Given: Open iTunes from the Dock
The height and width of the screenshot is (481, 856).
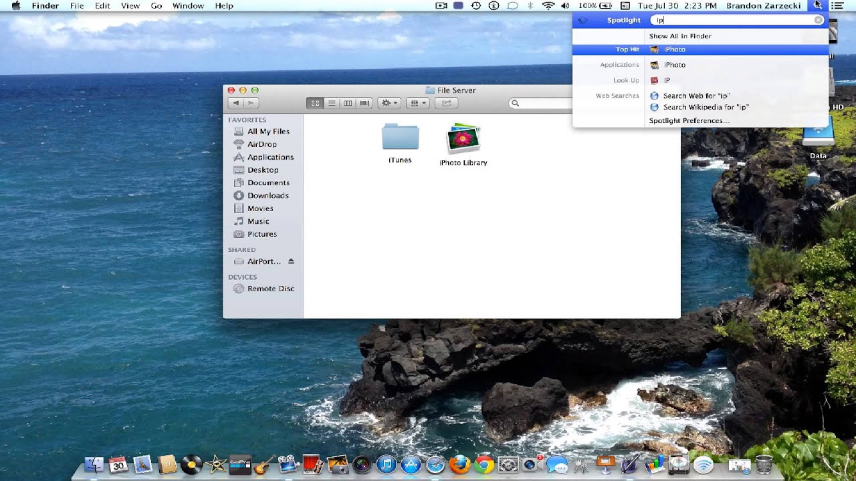Looking at the screenshot, I should 387,464.
